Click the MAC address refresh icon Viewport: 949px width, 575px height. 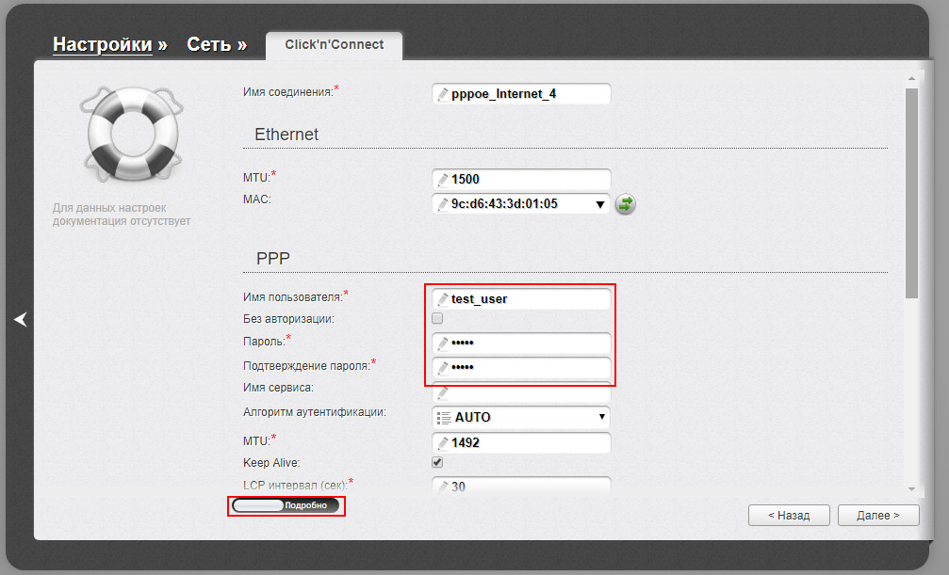point(625,204)
